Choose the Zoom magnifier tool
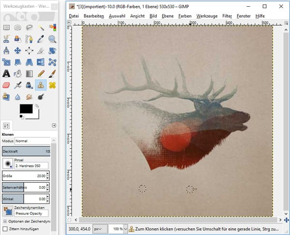This screenshot has height=235, width=290. [52, 39]
